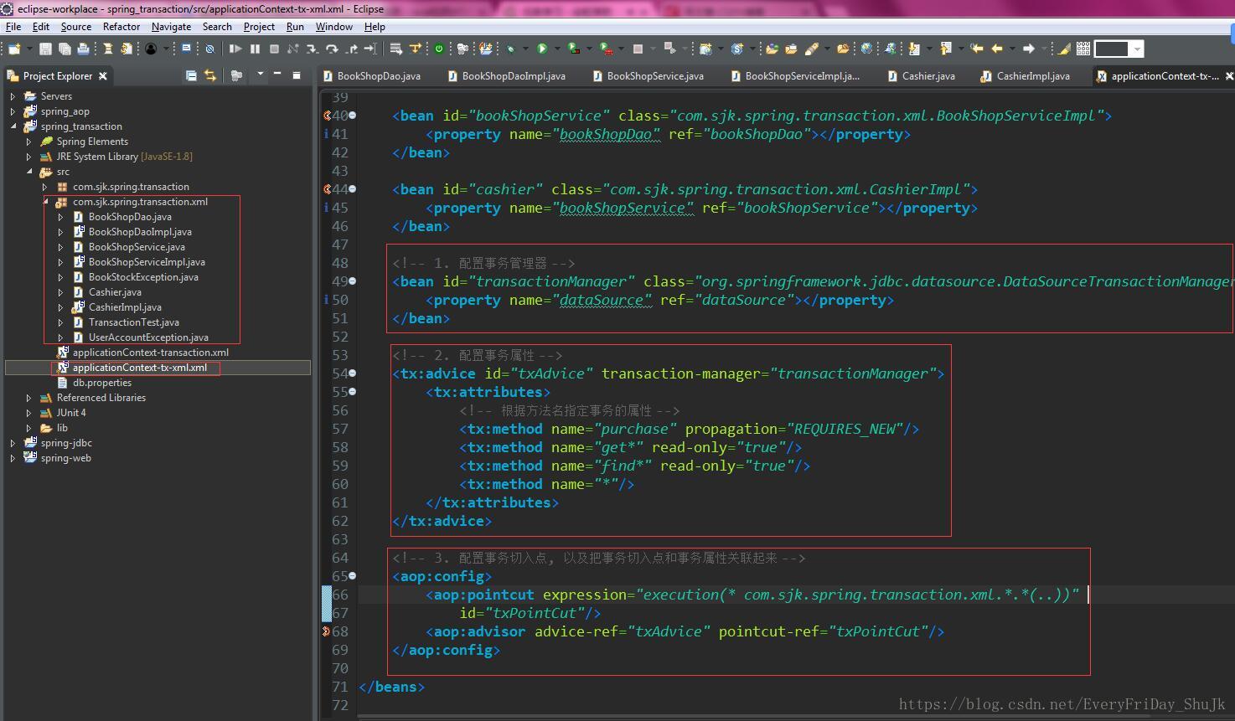Click the Step Into icon
The width and height of the screenshot is (1235, 721).
point(312,49)
